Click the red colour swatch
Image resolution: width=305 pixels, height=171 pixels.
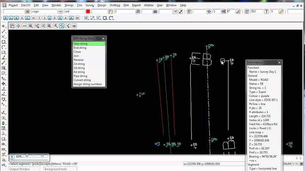[x=88, y=11]
